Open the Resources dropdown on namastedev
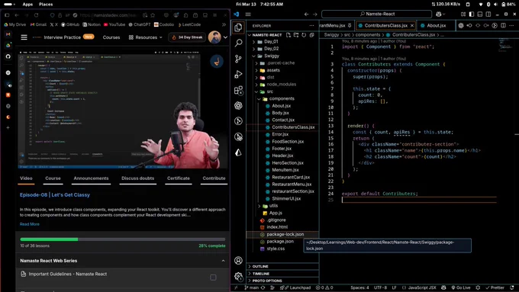Image resolution: width=519 pixels, height=292 pixels. pyautogui.click(x=145, y=37)
